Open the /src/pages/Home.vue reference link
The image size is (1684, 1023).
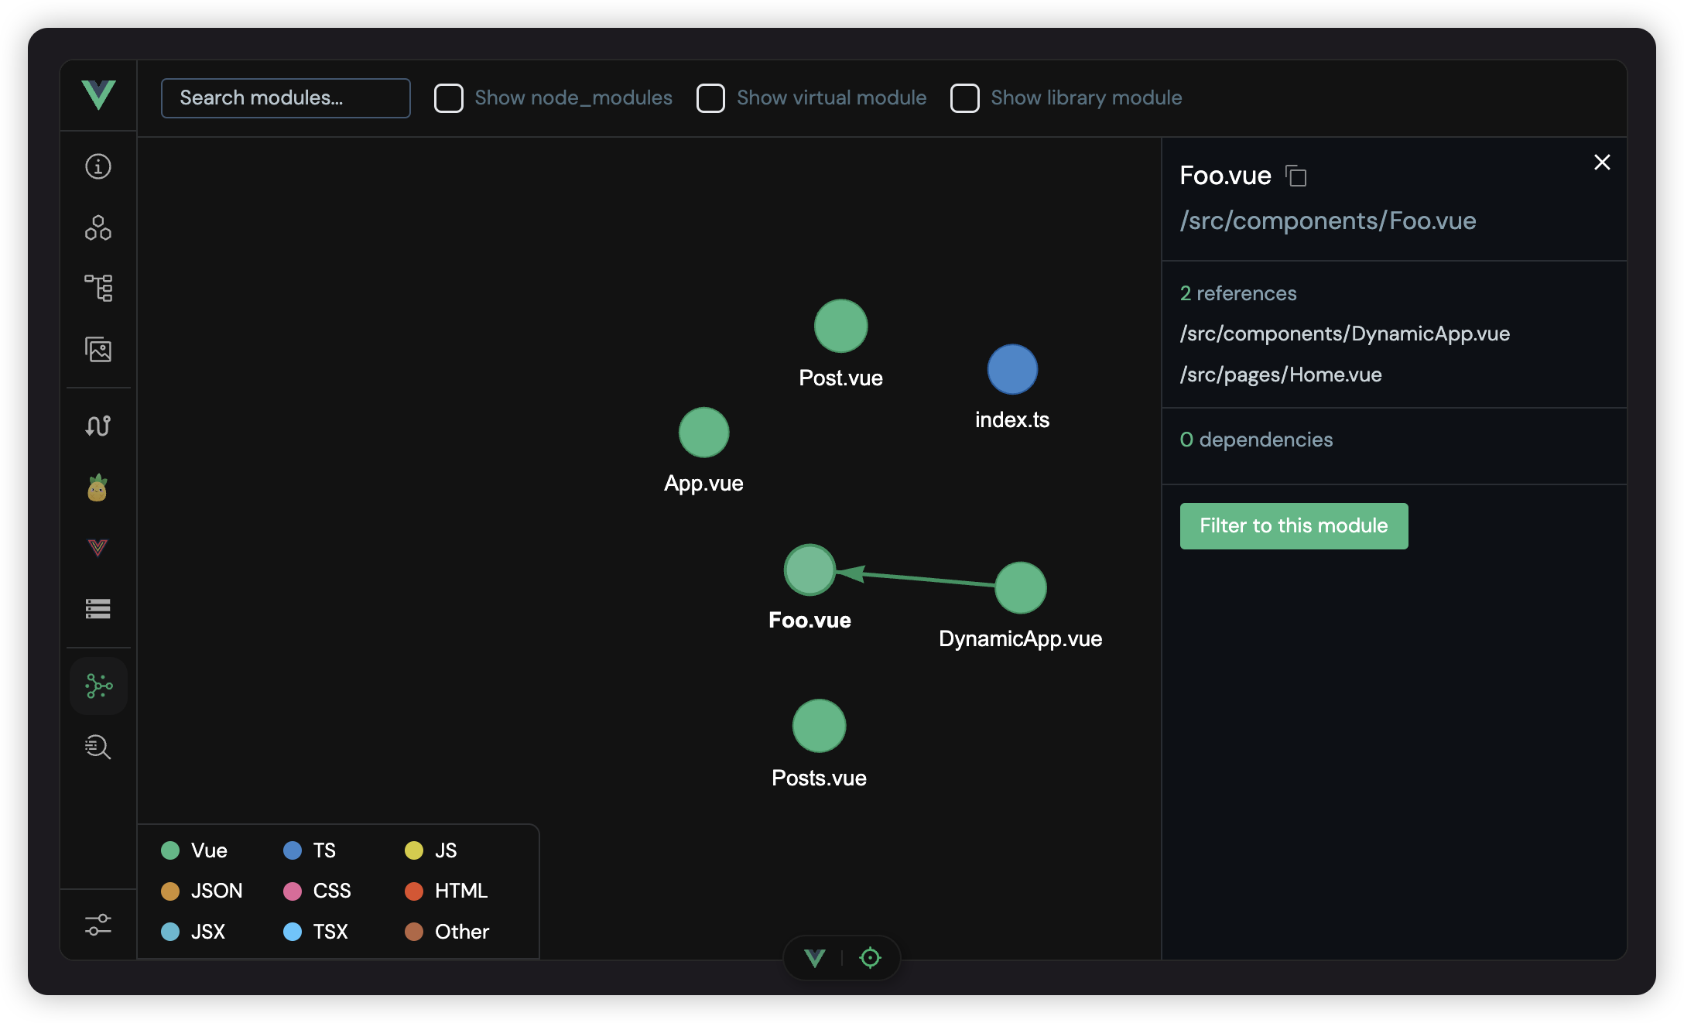click(x=1280, y=375)
